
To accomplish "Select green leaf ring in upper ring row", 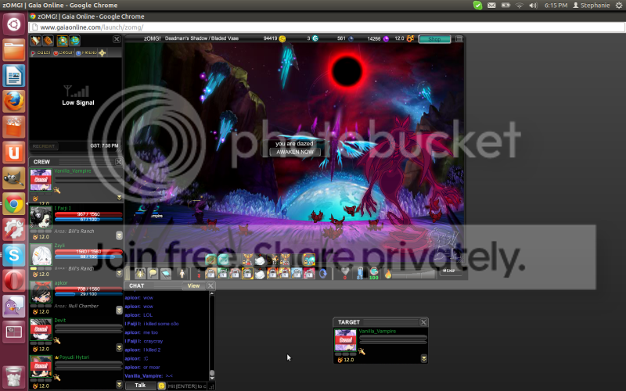I will [x=210, y=260].
